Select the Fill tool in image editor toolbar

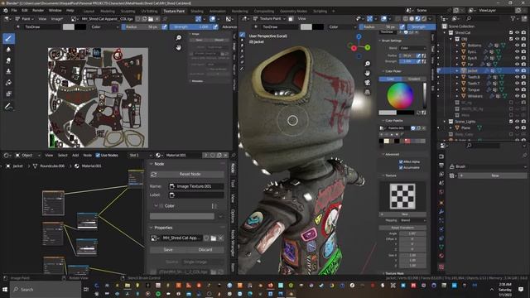click(x=9, y=83)
